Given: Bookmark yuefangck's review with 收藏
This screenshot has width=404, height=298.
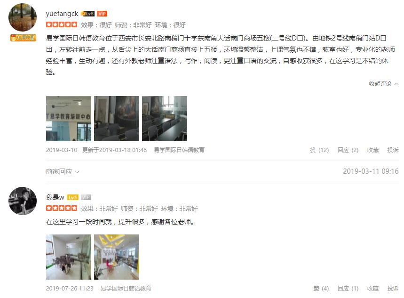Looking at the screenshot, I should point(373,150).
